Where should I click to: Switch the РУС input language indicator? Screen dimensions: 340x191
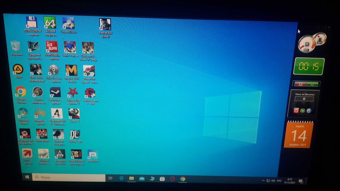tap(279, 181)
